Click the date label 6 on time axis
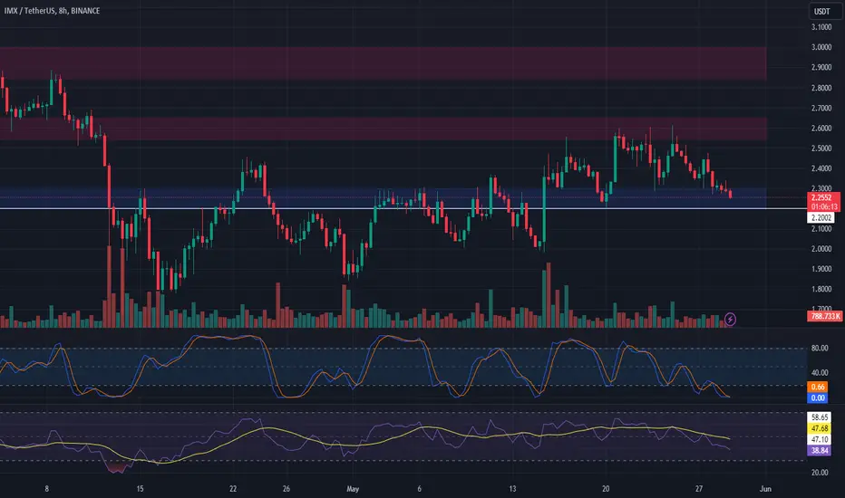This screenshot has width=845, height=498. tap(419, 489)
